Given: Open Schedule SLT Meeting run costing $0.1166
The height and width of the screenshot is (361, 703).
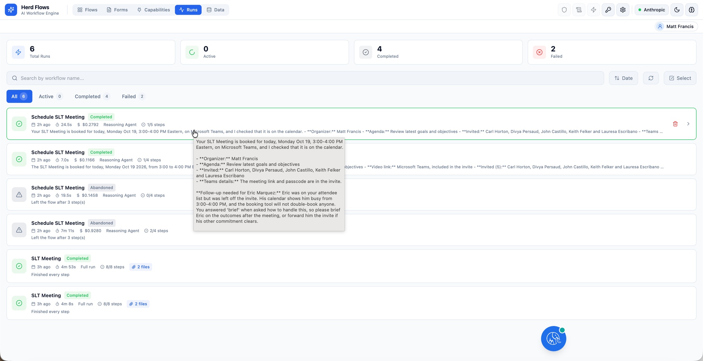Looking at the screenshot, I should [x=351, y=159].
